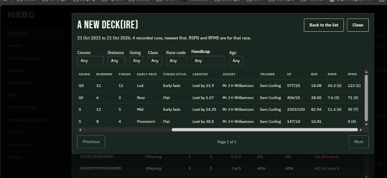Image resolution: width=387 pixels, height=178 pixels.
Task: Go to the Next page of runs
Action: coord(359,142)
